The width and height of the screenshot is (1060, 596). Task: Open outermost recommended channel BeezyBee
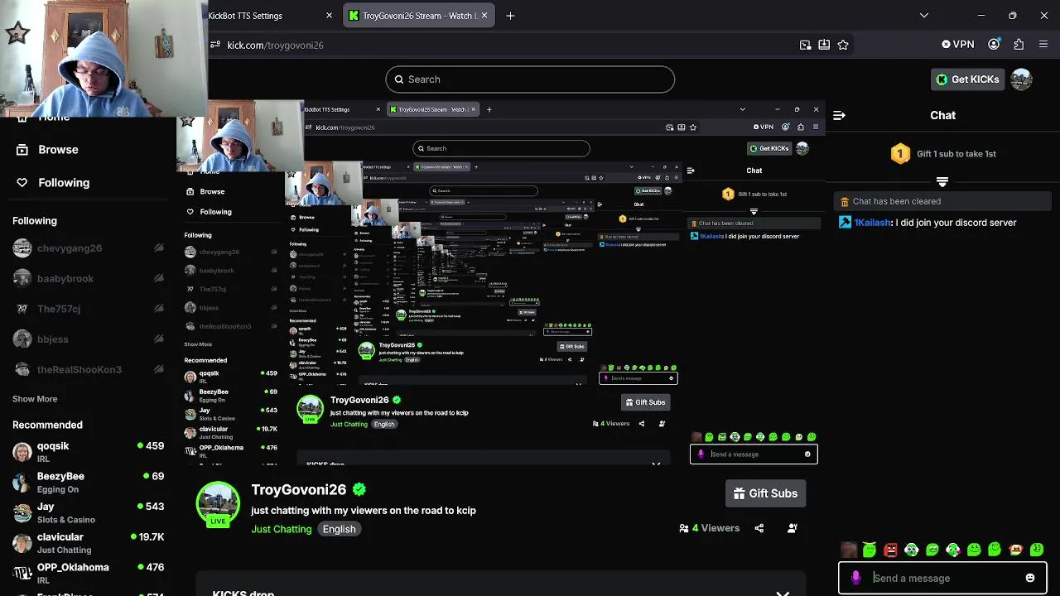click(x=88, y=483)
